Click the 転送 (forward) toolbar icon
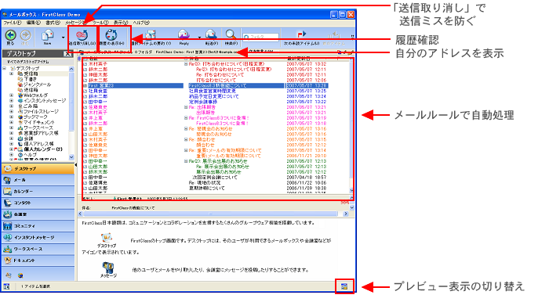The height and width of the screenshot is (302, 549). (211, 35)
